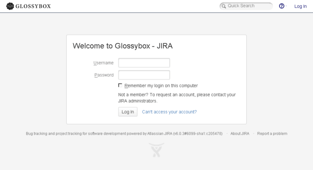This screenshot has width=313, height=170.
Task: Click the magnifier icon in Quick Search
Action: point(224,6)
